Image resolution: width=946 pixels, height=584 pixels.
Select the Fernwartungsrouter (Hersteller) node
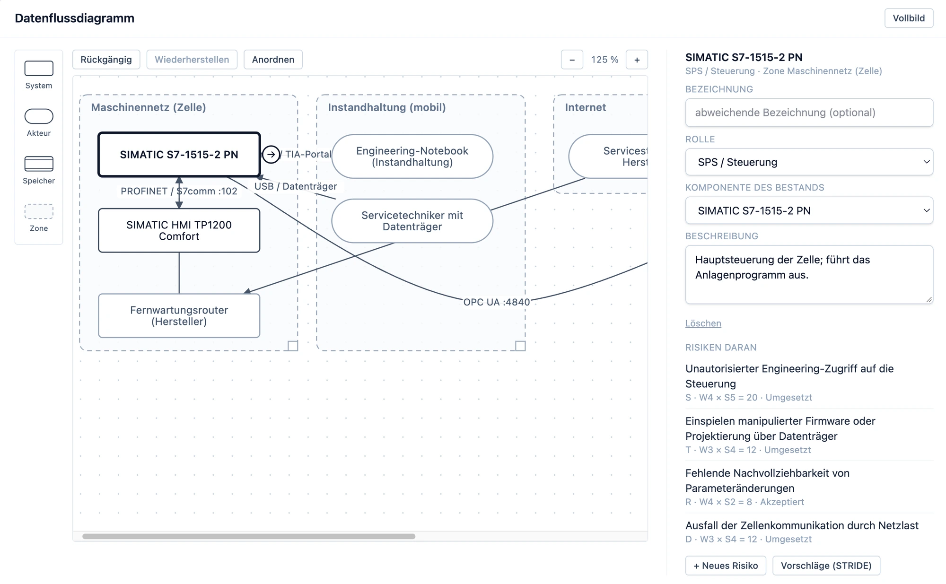tap(179, 316)
